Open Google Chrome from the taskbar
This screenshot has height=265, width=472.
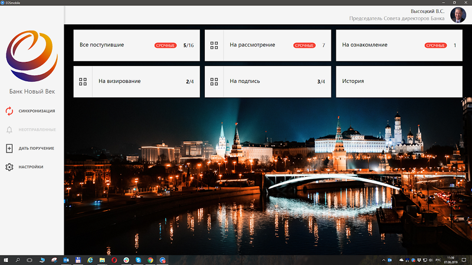(x=150, y=260)
